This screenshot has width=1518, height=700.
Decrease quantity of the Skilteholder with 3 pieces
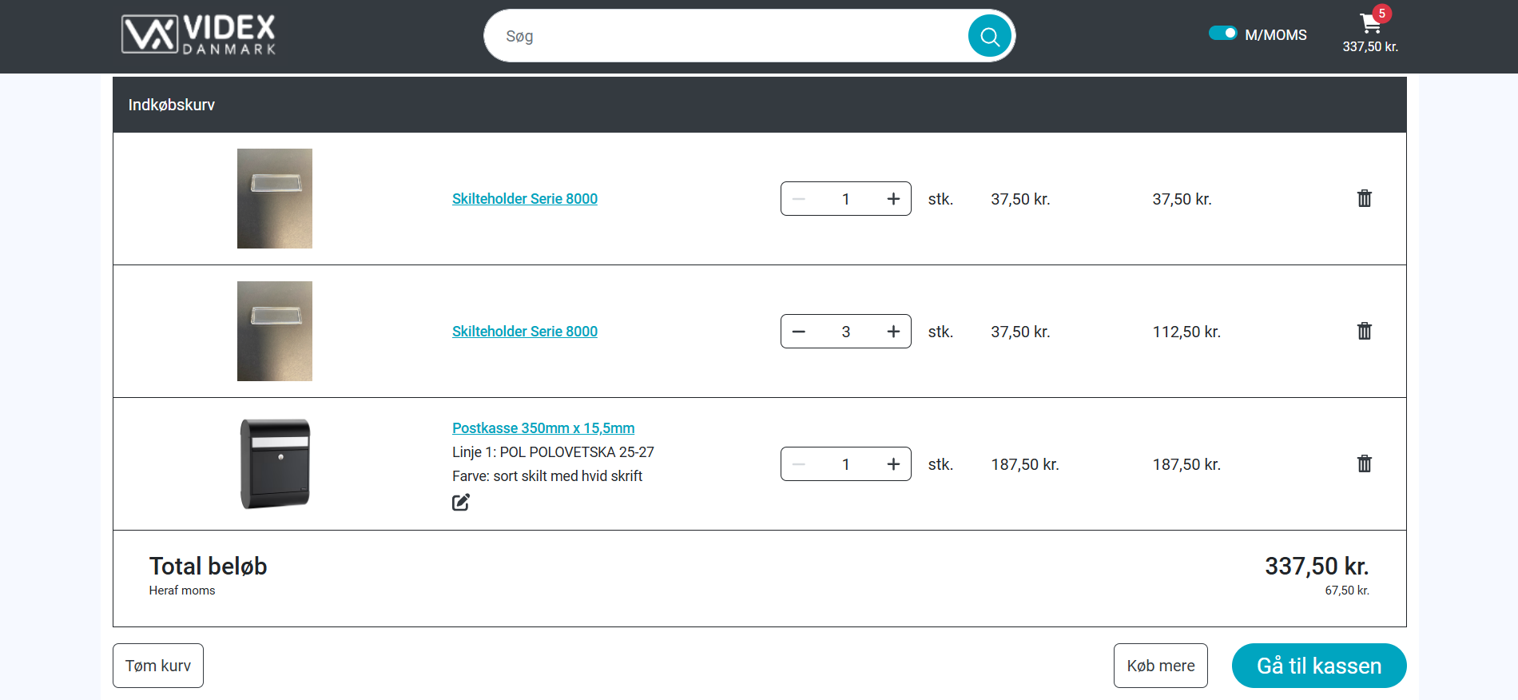(799, 332)
